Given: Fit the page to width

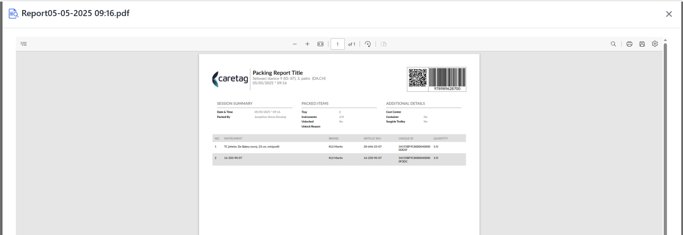Looking at the screenshot, I should point(321,44).
